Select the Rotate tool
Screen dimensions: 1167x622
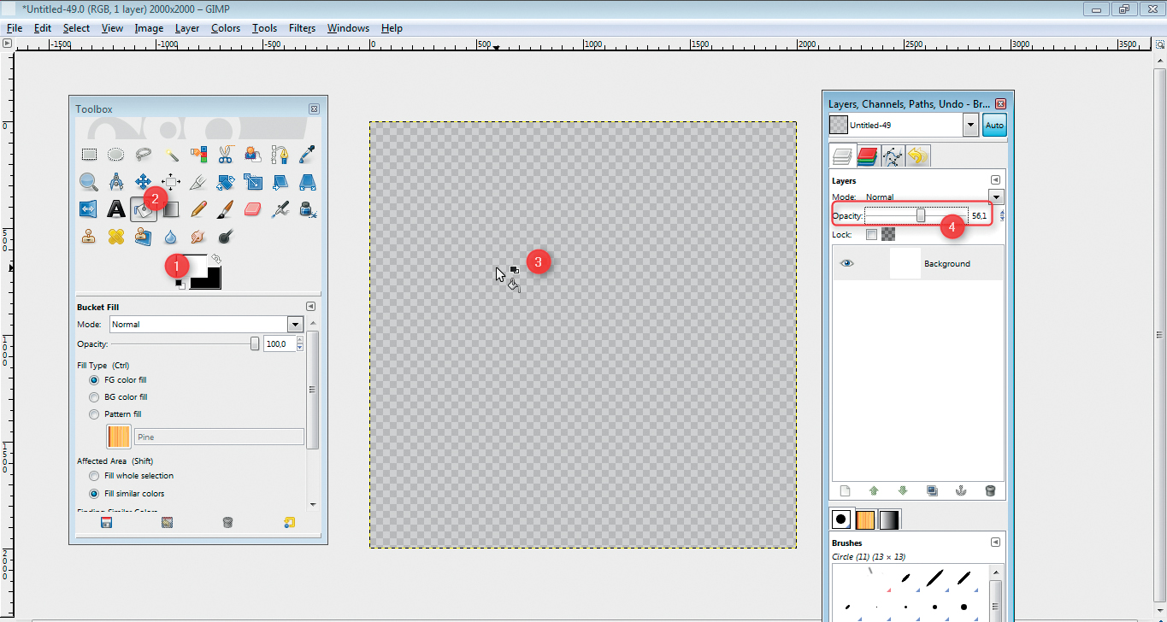(226, 182)
